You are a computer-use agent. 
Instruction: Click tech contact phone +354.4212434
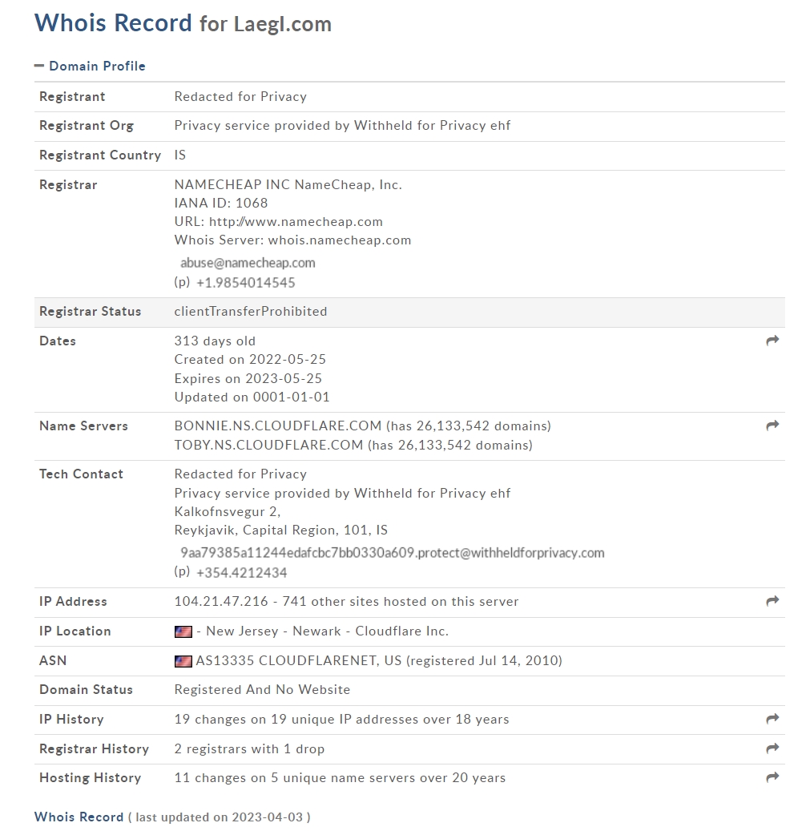(242, 572)
